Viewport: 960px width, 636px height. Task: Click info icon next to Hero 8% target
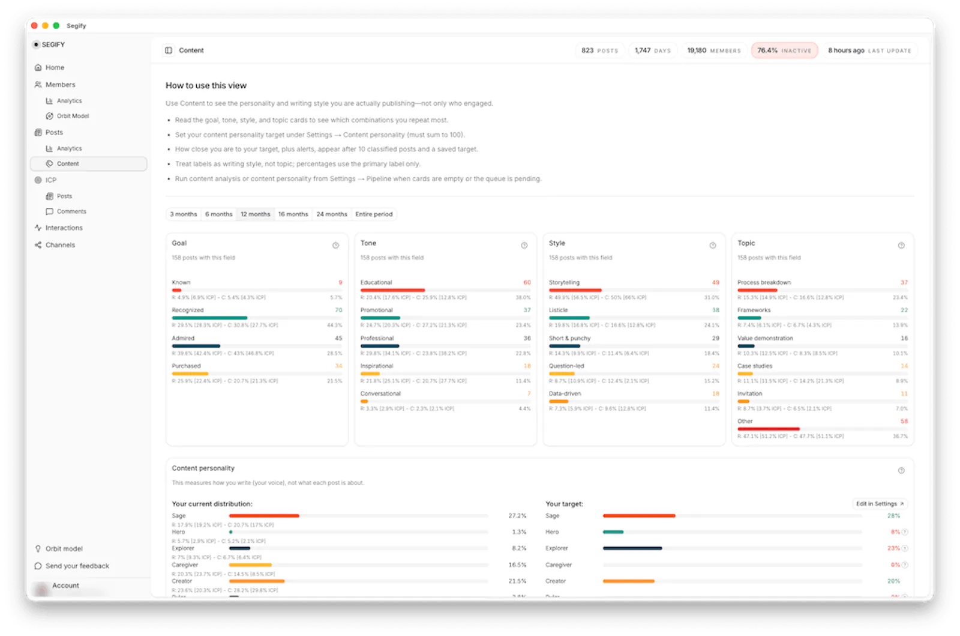tap(905, 532)
